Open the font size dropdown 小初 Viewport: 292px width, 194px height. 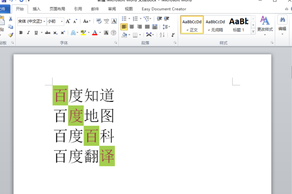[62, 21]
